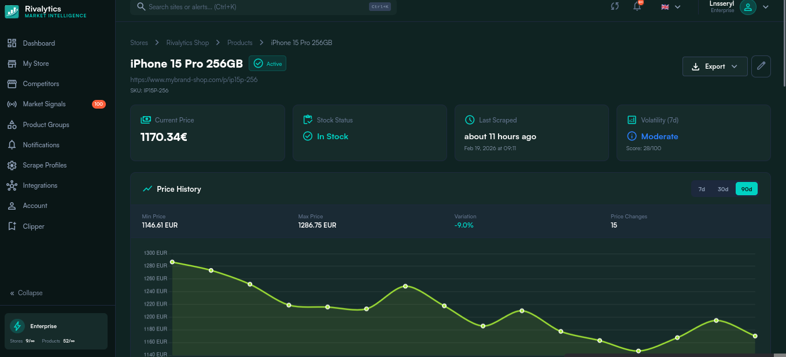The image size is (786, 357).
Task: Collapse the sidebar navigation
Action: [25, 293]
